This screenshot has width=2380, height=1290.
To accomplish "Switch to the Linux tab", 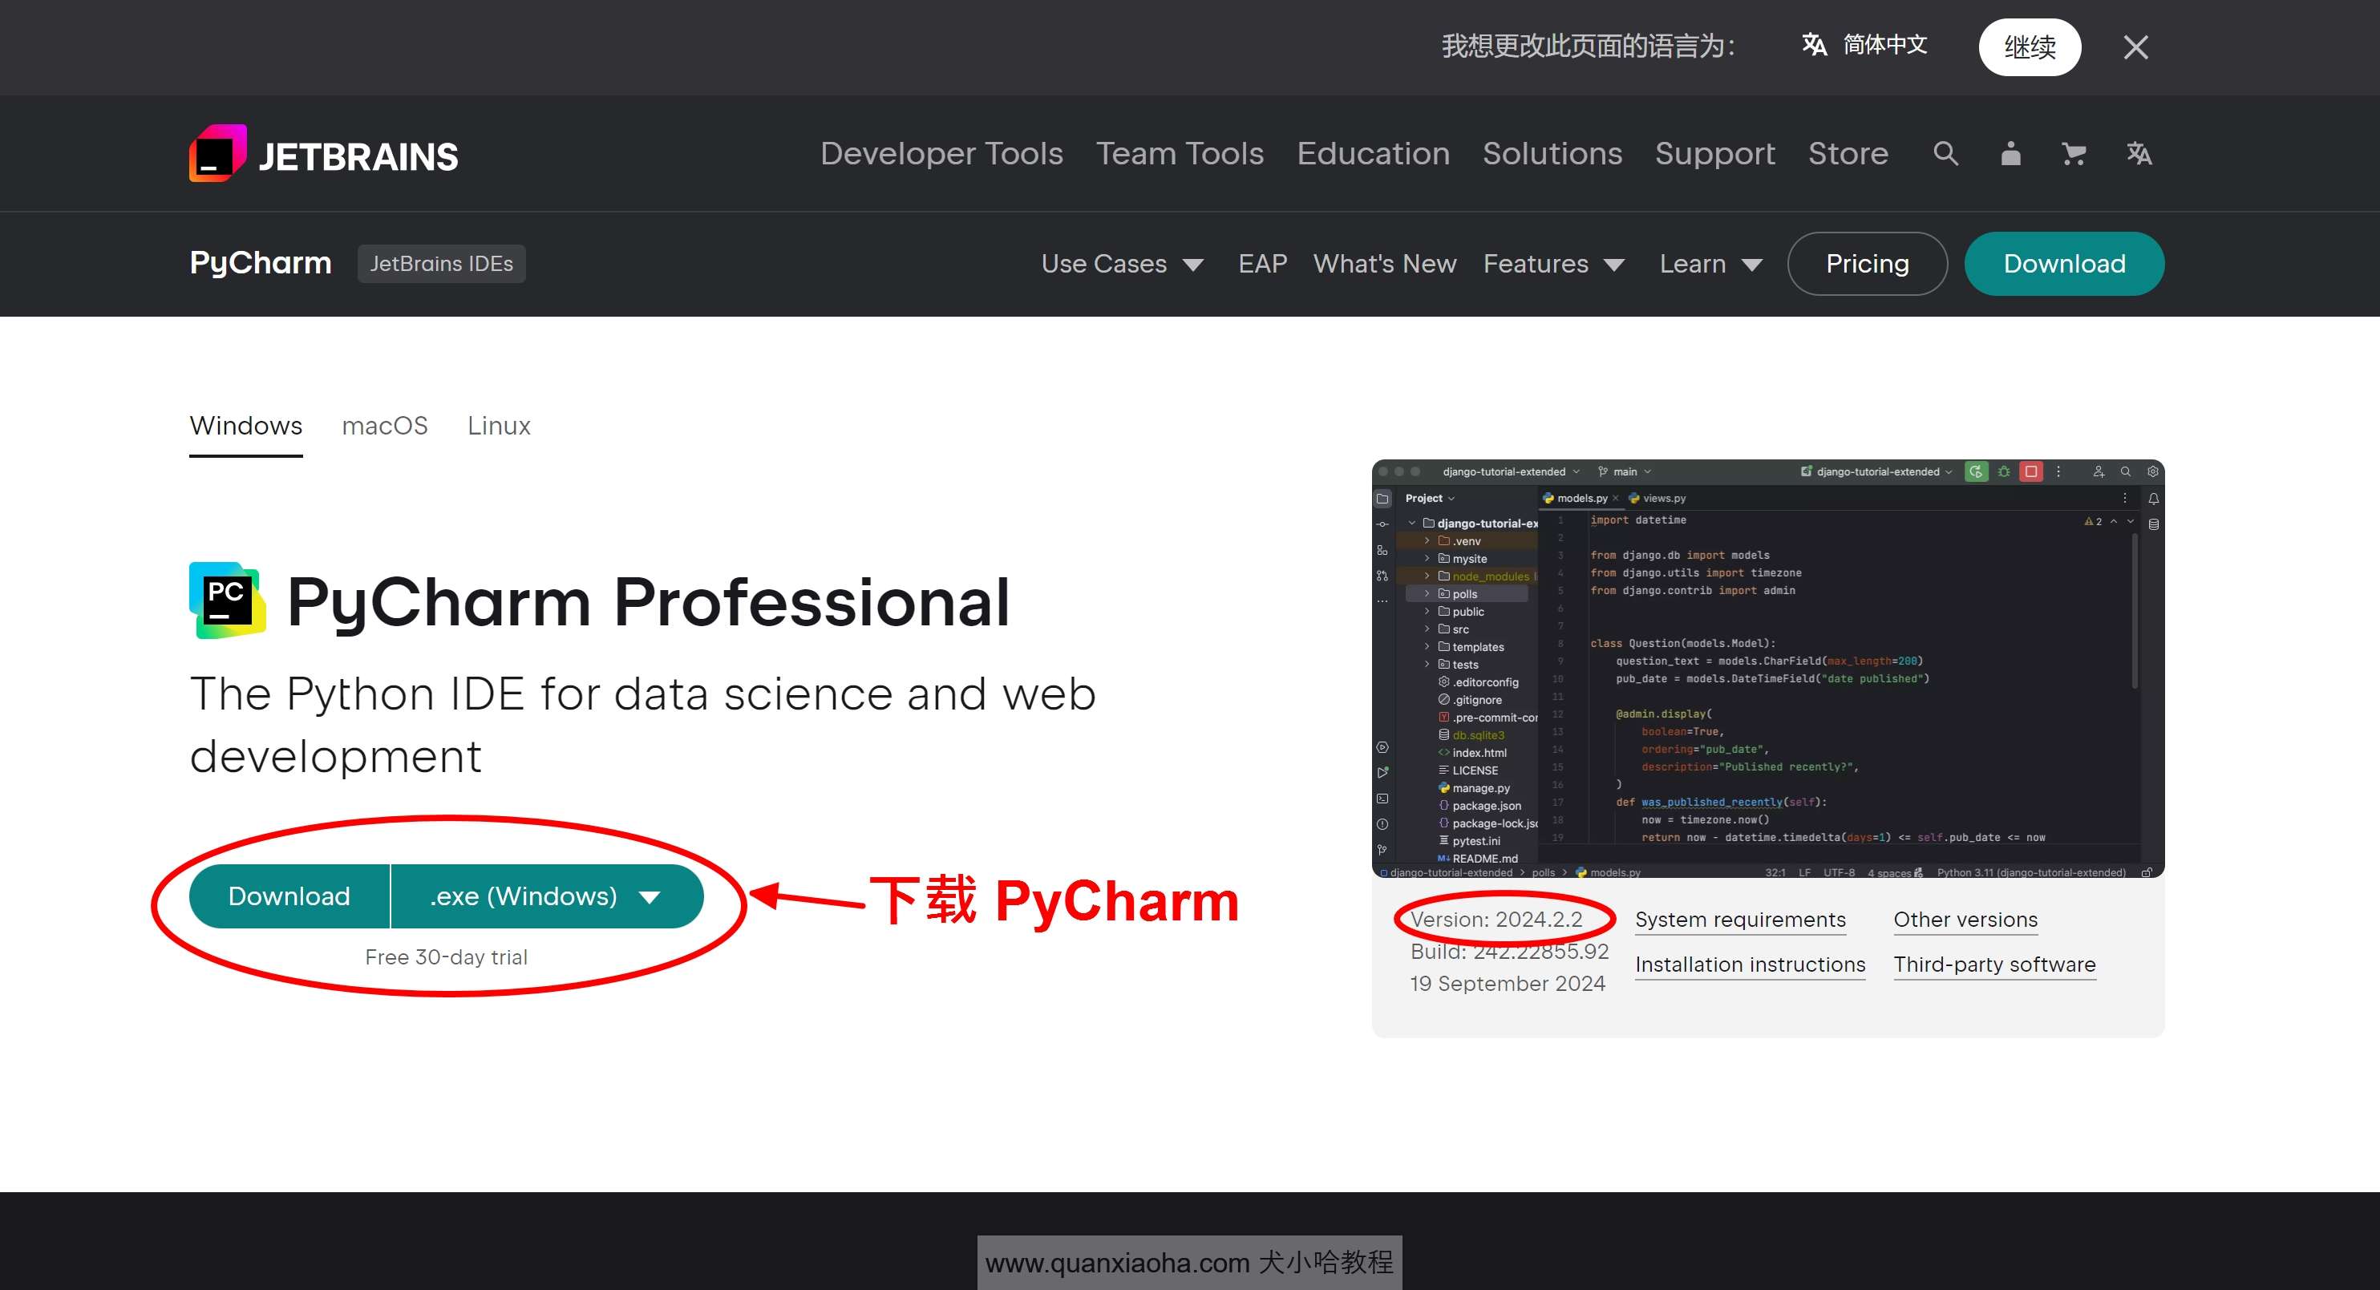I will click(x=499, y=426).
